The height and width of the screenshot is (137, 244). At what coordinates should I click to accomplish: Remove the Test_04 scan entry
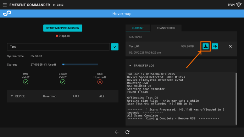pyautogui.click(x=230, y=46)
